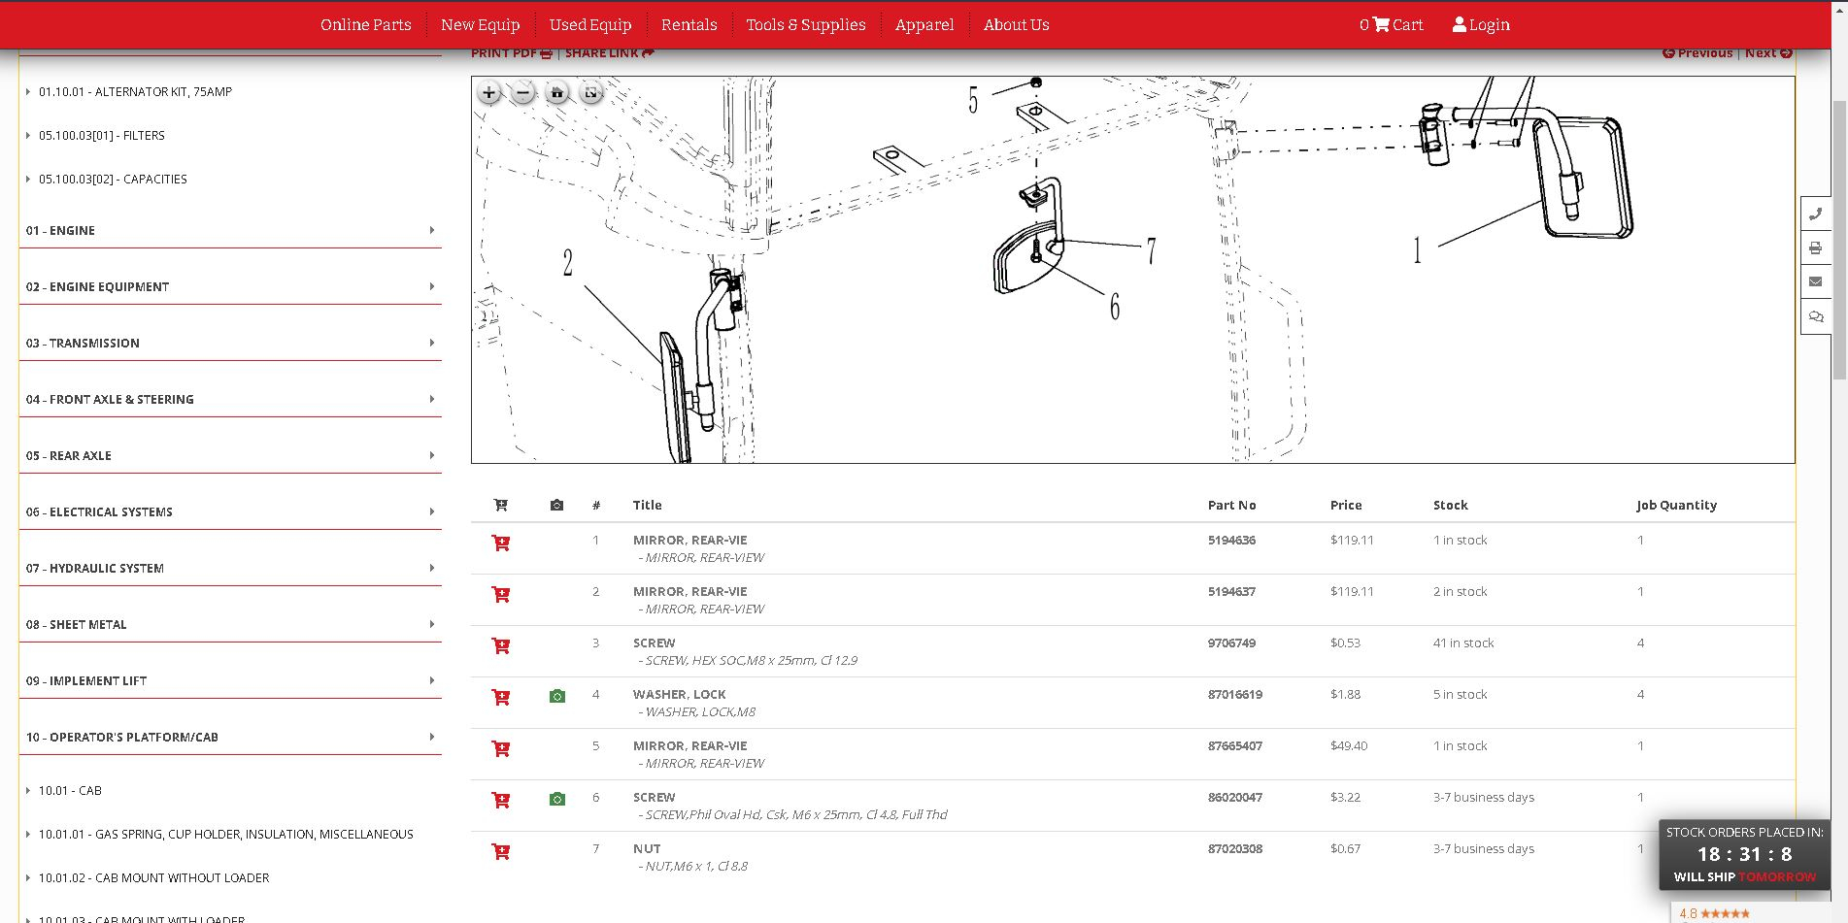View photo of screw 86020047

[x=557, y=799]
